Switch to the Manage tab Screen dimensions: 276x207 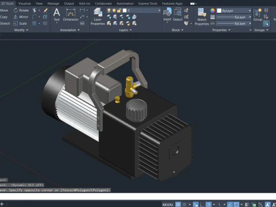[x=53, y=3]
